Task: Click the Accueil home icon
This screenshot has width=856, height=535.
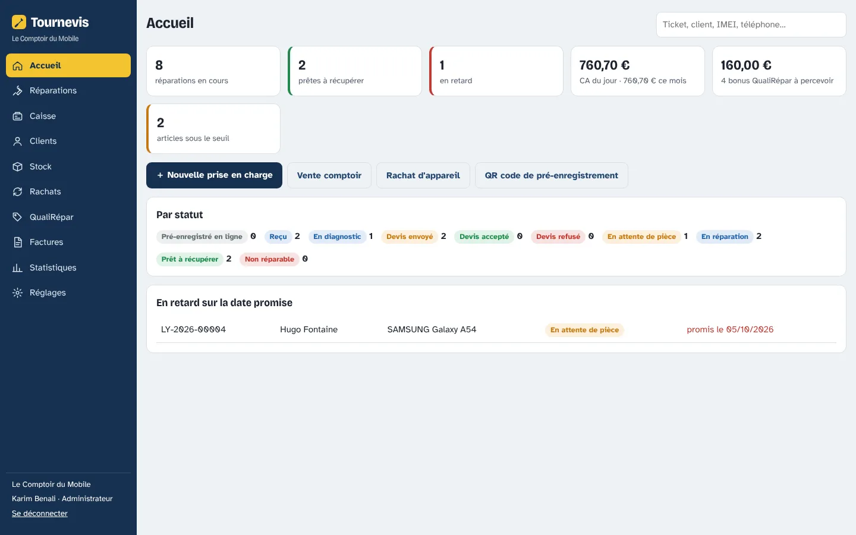Action: coord(18,65)
